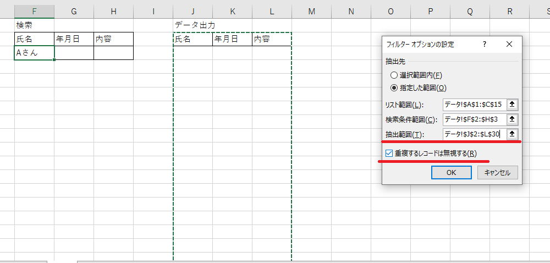This screenshot has height=263, width=550.
Task: Focus the 検索条件範囲 input field
Action: tap(475, 119)
